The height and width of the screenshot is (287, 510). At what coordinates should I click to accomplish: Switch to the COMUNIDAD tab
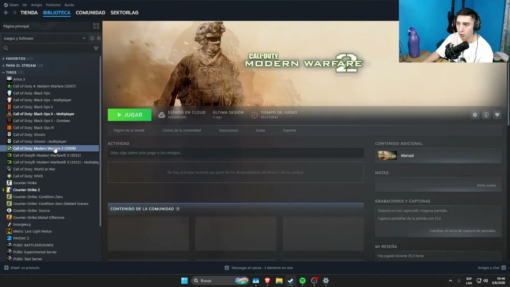pyautogui.click(x=90, y=13)
